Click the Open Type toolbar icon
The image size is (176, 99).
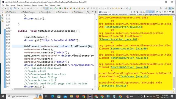tap(79, 9)
